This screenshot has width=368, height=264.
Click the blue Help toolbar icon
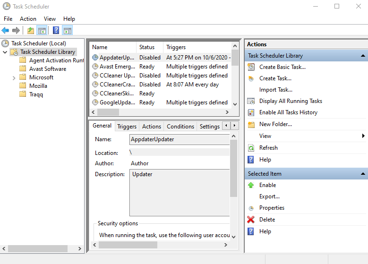pyautogui.click(x=56, y=30)
